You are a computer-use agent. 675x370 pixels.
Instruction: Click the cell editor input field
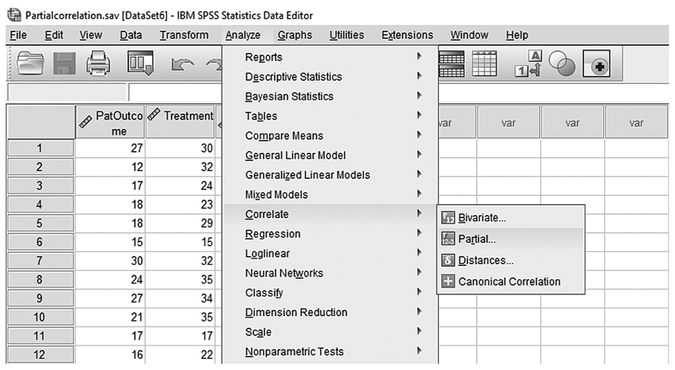coord(176,92)
